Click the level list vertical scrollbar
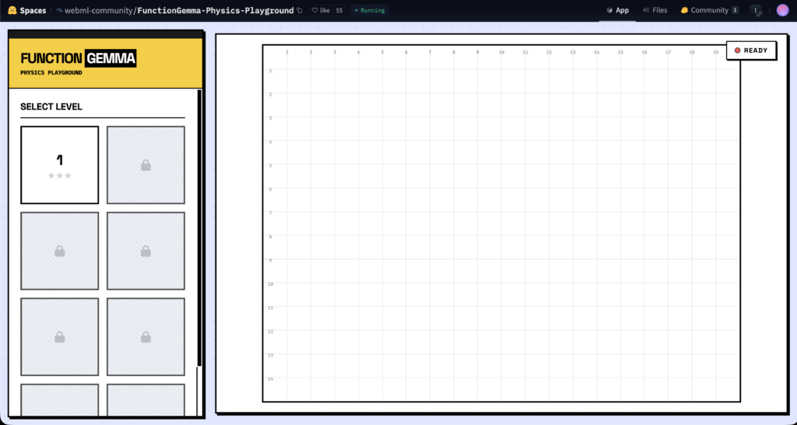Image resolution: width=797 pixels, height=425 pixels. tap(199, 225)
